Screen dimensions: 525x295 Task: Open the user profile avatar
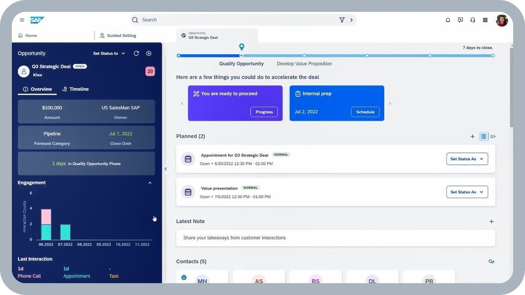(x=502, y=21)
